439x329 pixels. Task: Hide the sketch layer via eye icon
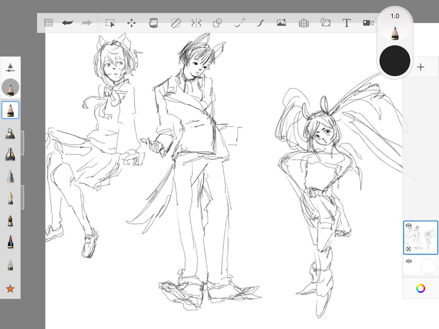coord(409,226)
